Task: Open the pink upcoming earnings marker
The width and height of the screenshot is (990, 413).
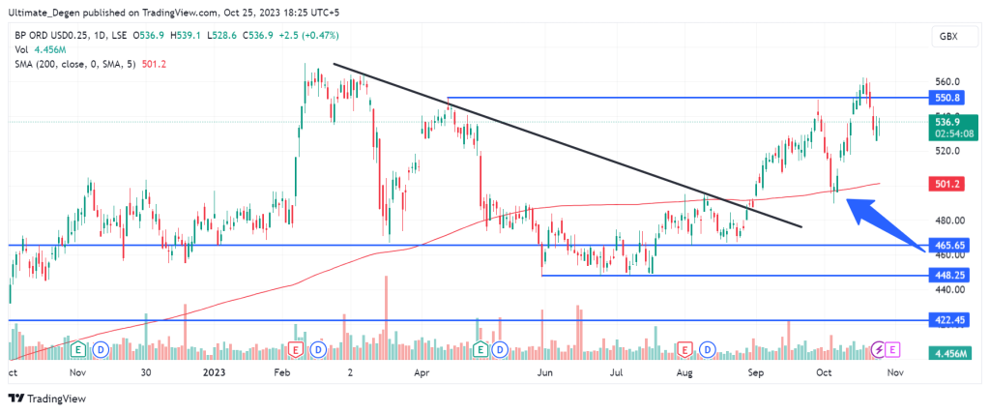Action: pyautogui.click(x=892, y=348)
